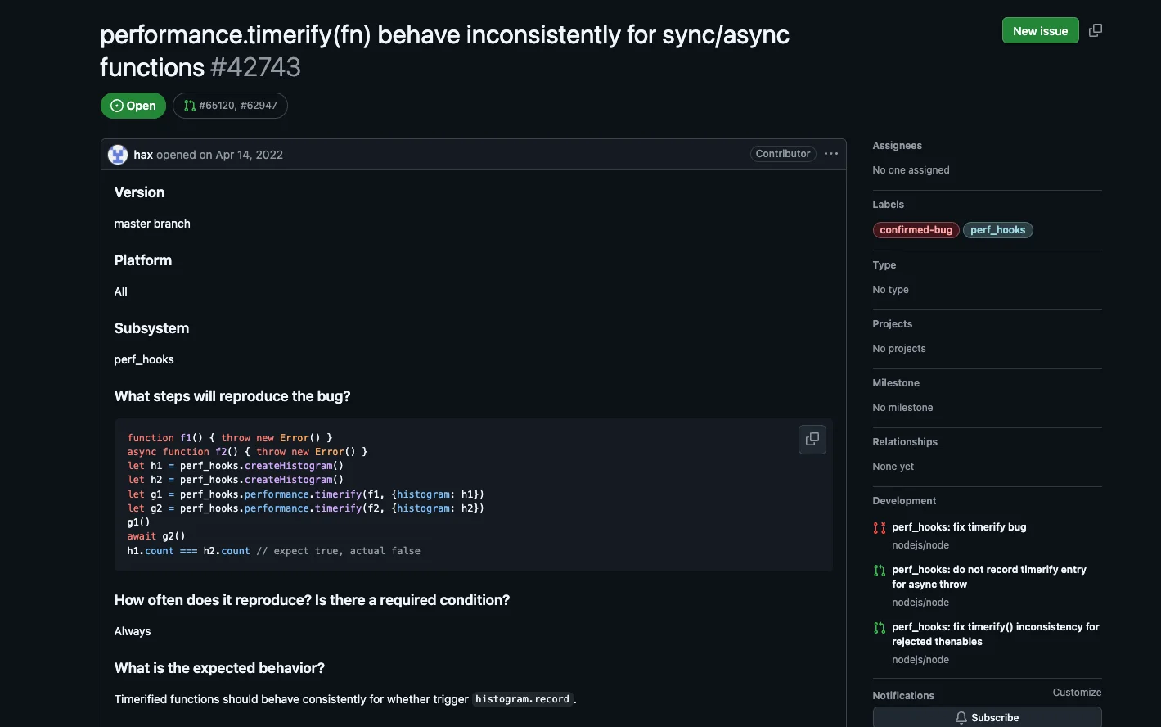Copy the code block contents
The image size is (1161, 727).
pos(812,439)
